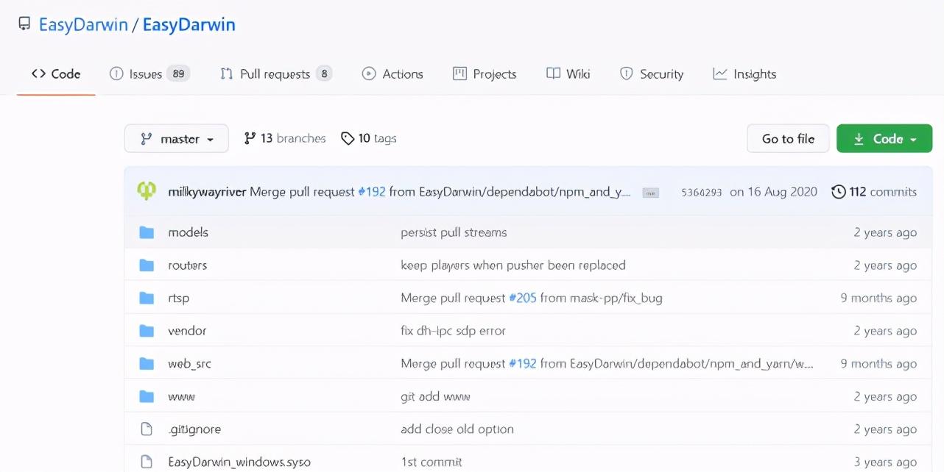Open the EasyDarwin owner link in title

(82, 24)
